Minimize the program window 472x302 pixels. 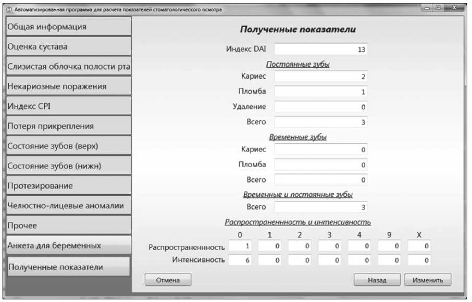(427, 8)
